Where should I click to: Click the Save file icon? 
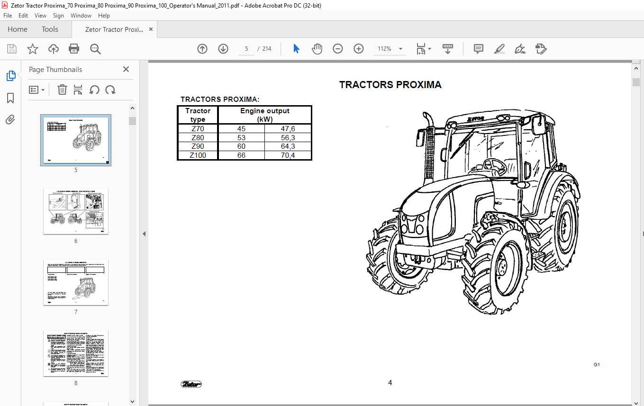(x=12, y=49)
